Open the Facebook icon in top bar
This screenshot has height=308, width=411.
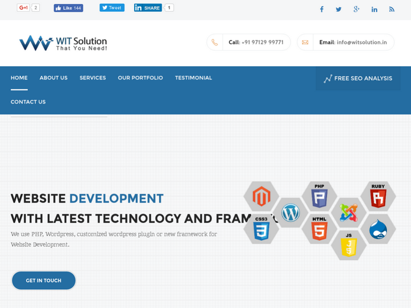[321, 9]
